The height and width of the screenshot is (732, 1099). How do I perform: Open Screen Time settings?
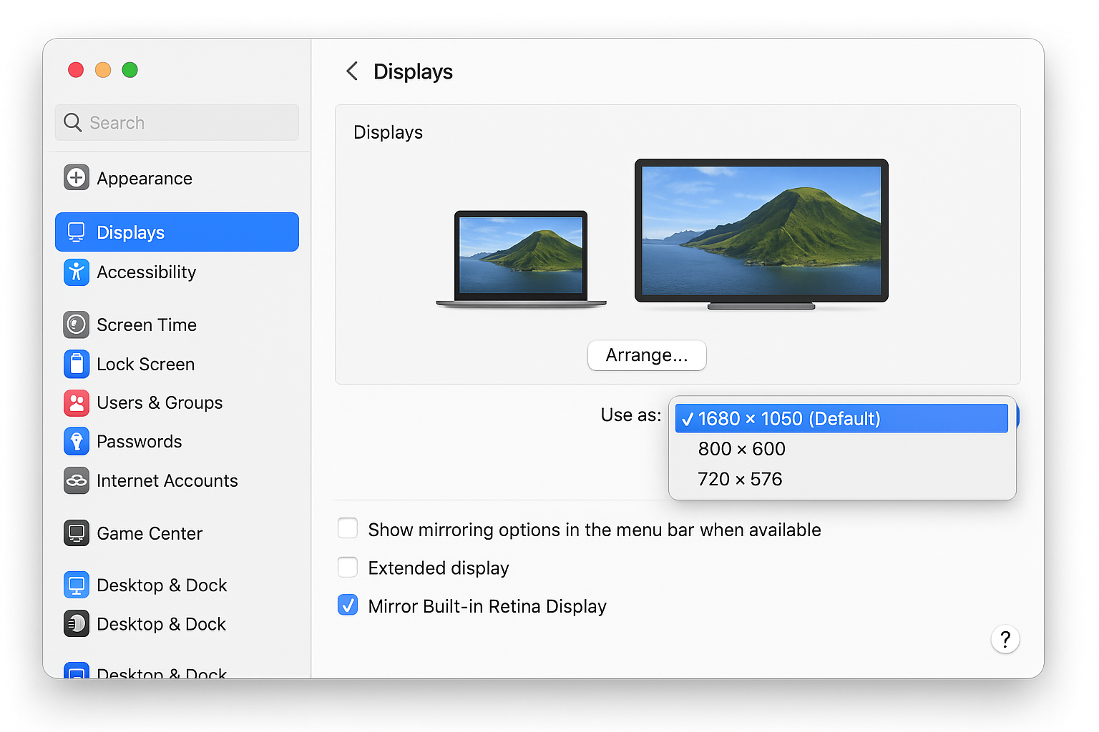point(147,325)
